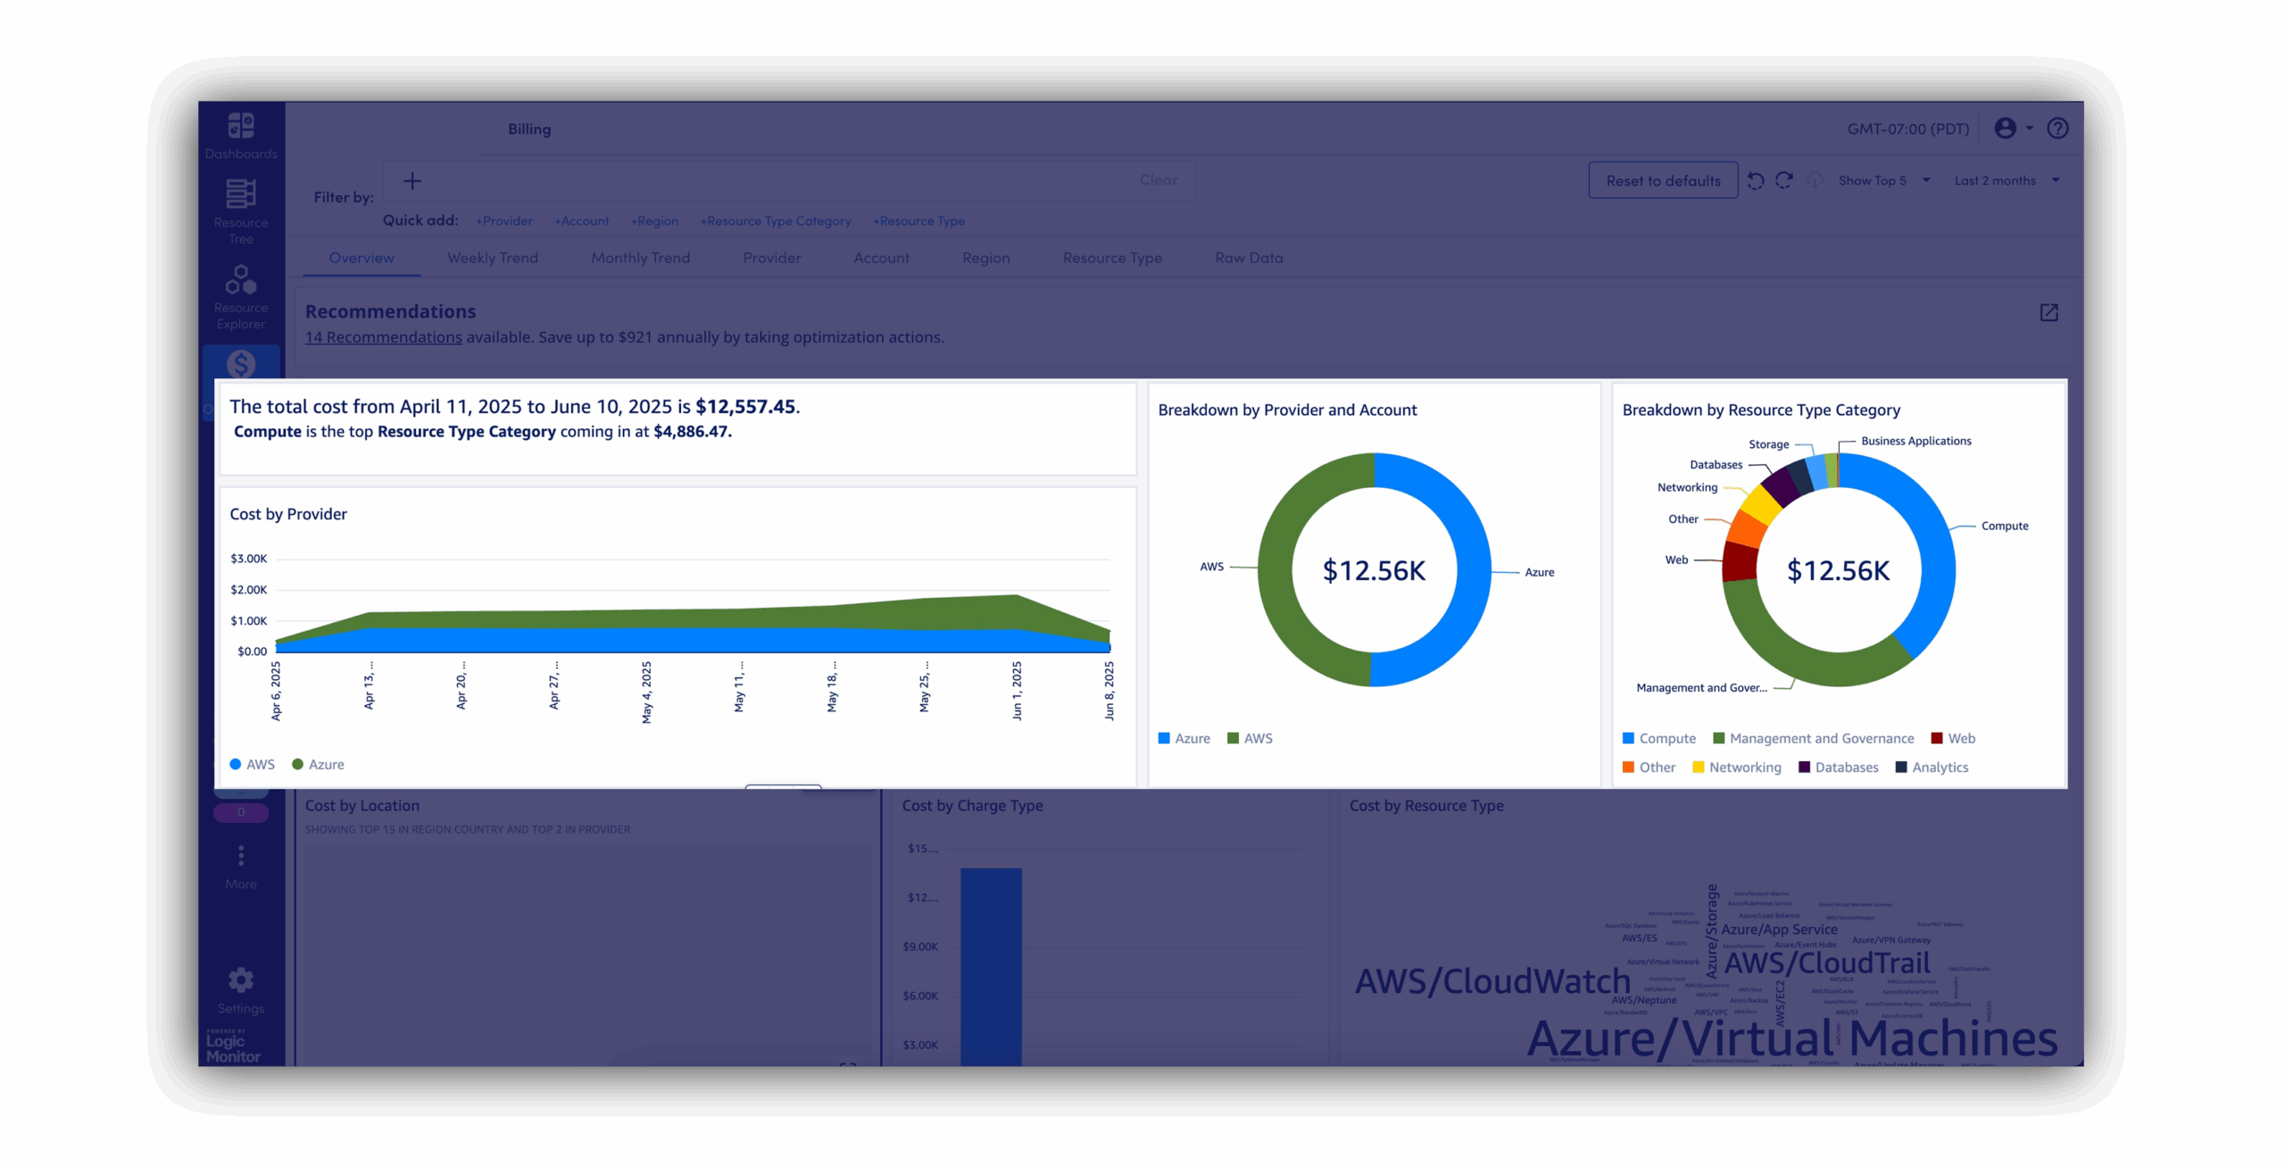Quick add the +Provider filter
The width and height of the screenshot is (2285, 1169).
pos(504,221)
